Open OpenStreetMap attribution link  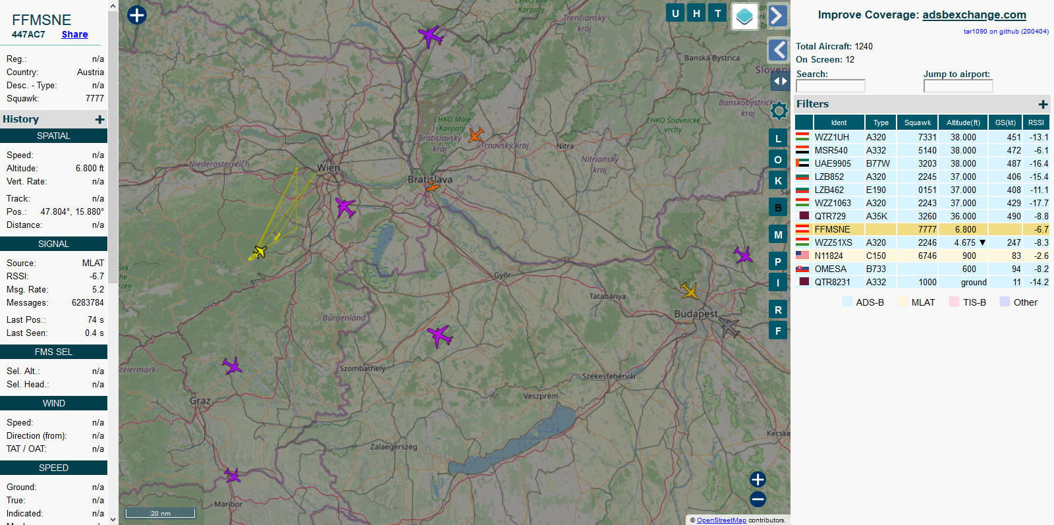[x=721, y=520]
